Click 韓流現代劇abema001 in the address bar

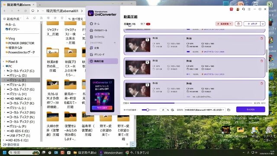pyautogui.click(x=62, y=11)
